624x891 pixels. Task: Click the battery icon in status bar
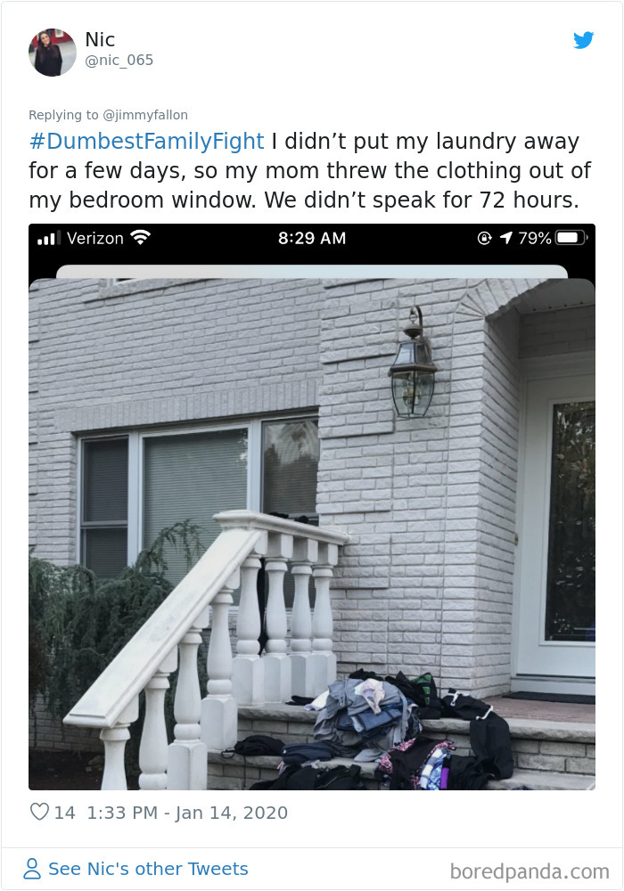571,238
